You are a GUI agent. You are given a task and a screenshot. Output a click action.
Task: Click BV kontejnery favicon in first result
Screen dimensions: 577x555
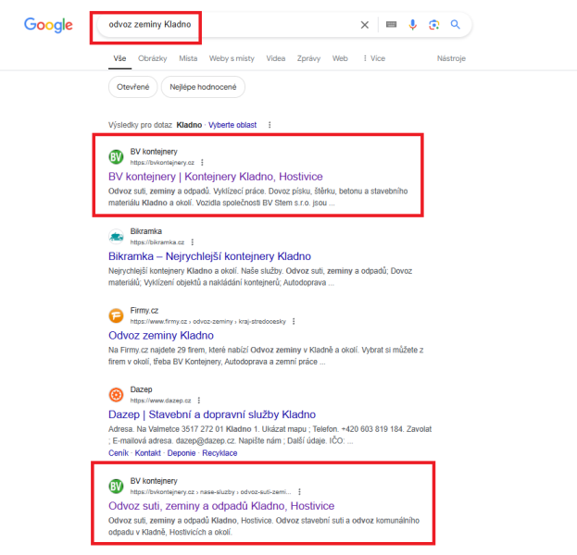(116, 157)
